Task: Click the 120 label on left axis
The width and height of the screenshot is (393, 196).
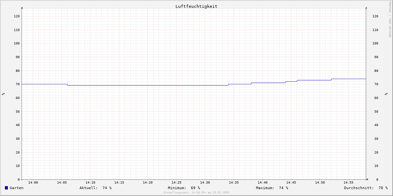Action: [17, 16]
